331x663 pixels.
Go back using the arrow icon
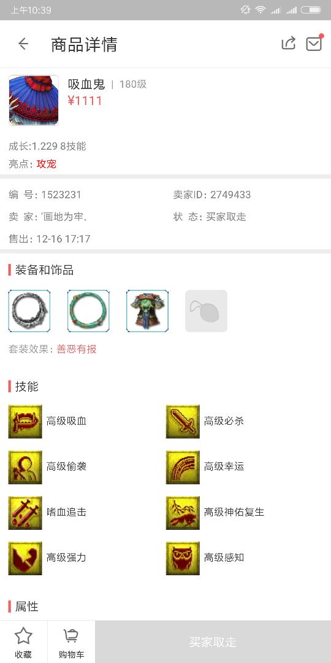[x=23, y=44]
